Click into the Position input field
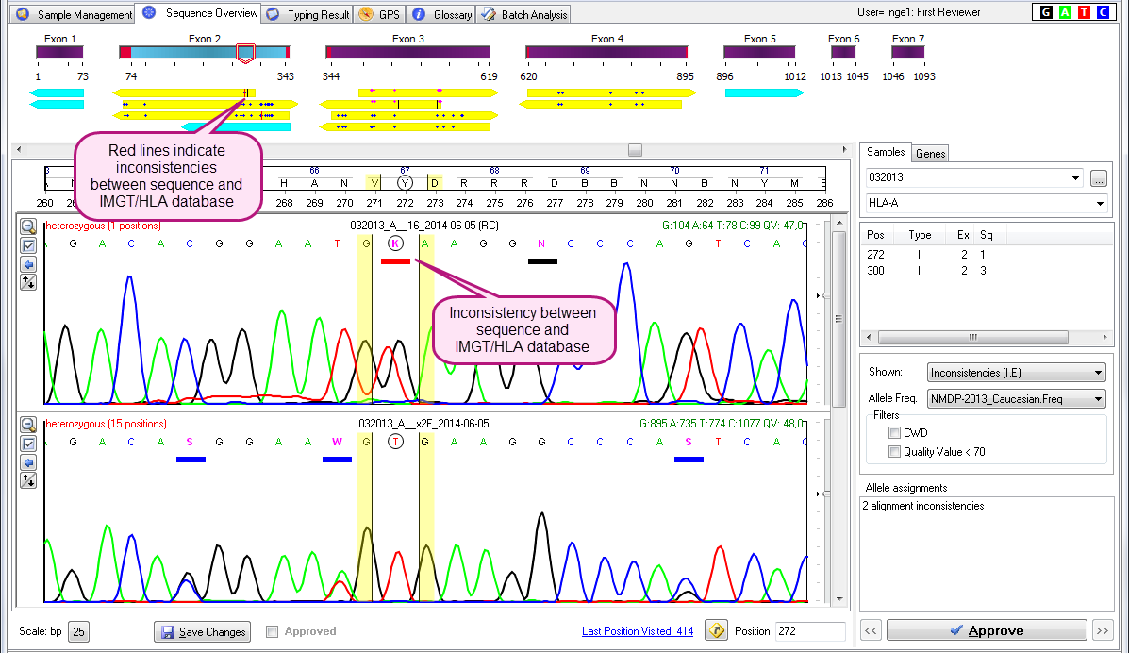The width and height of the screenshot is (1129, 653). (809, 631)
